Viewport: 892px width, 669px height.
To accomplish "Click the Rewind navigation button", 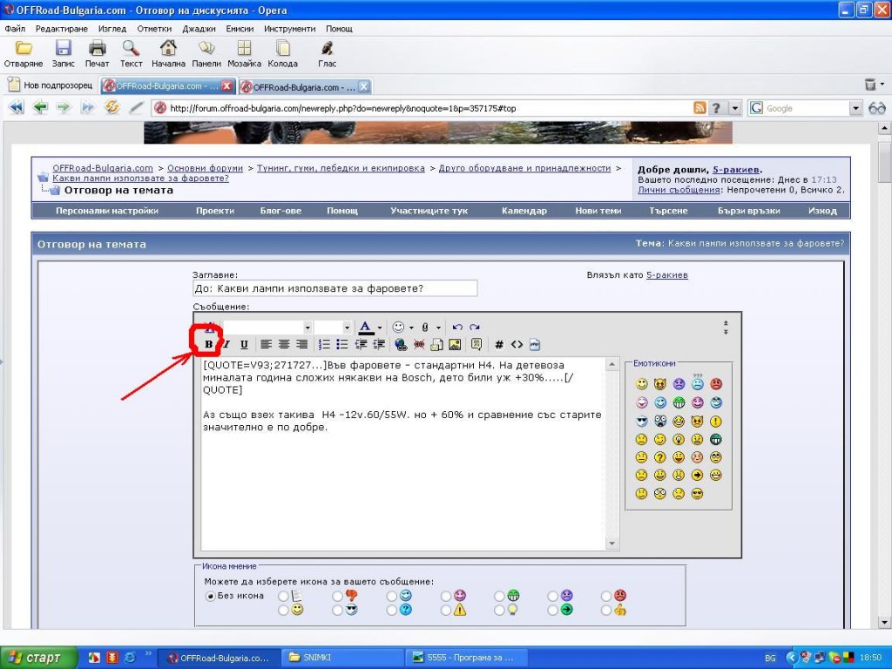I will pyautogui.click(x=17, y=107).
